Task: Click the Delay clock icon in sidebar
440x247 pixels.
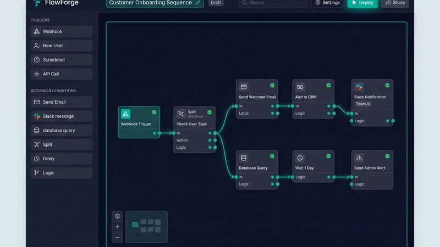Action: [37, 159]
